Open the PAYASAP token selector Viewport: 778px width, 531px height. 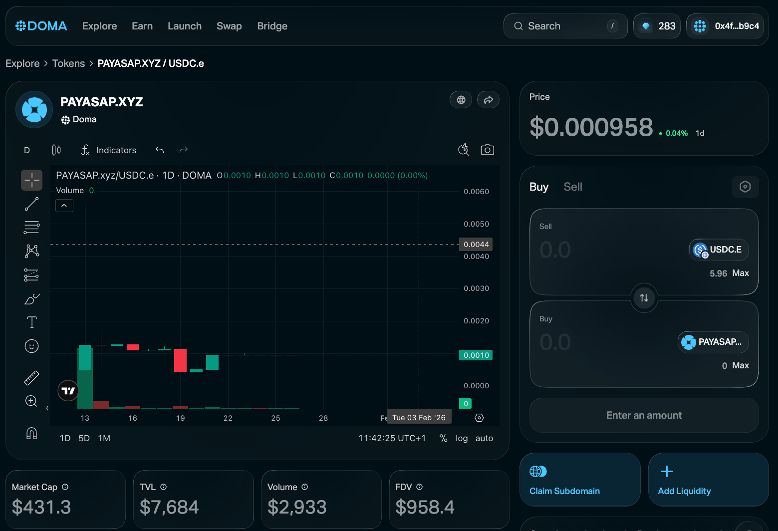coord(713,342)
